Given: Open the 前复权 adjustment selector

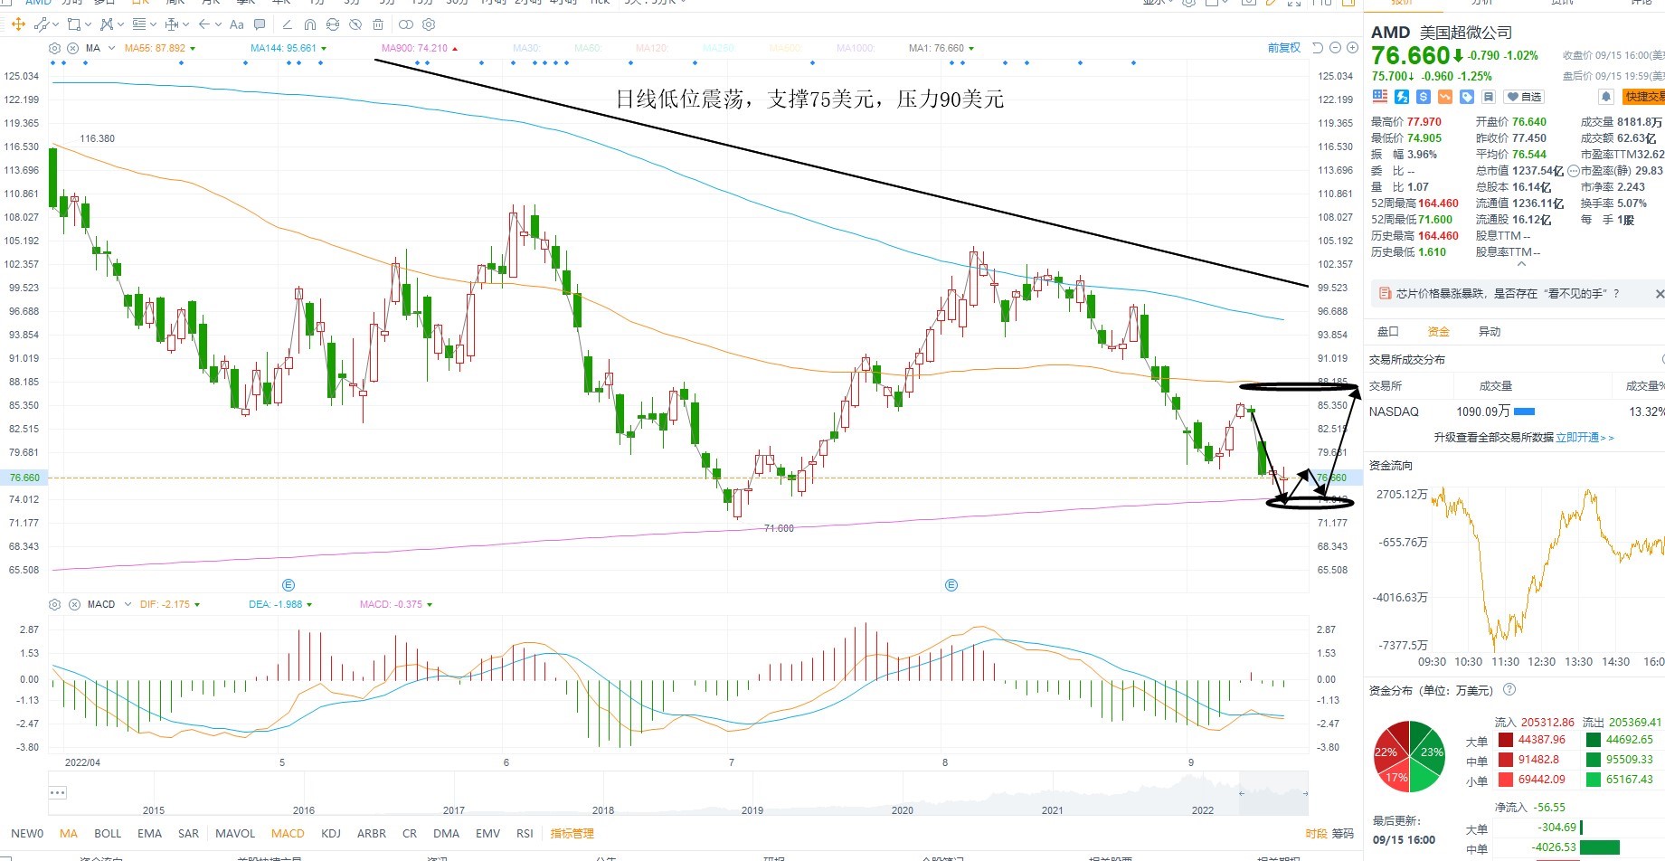Looking at the screenshot, I should click(1283, 48).
